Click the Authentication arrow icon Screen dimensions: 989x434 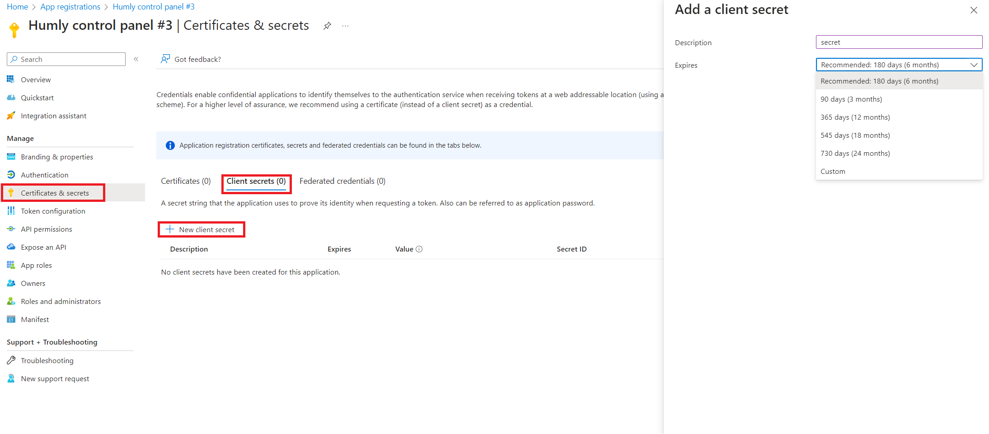pyautogui.click(x=11, y=175)
